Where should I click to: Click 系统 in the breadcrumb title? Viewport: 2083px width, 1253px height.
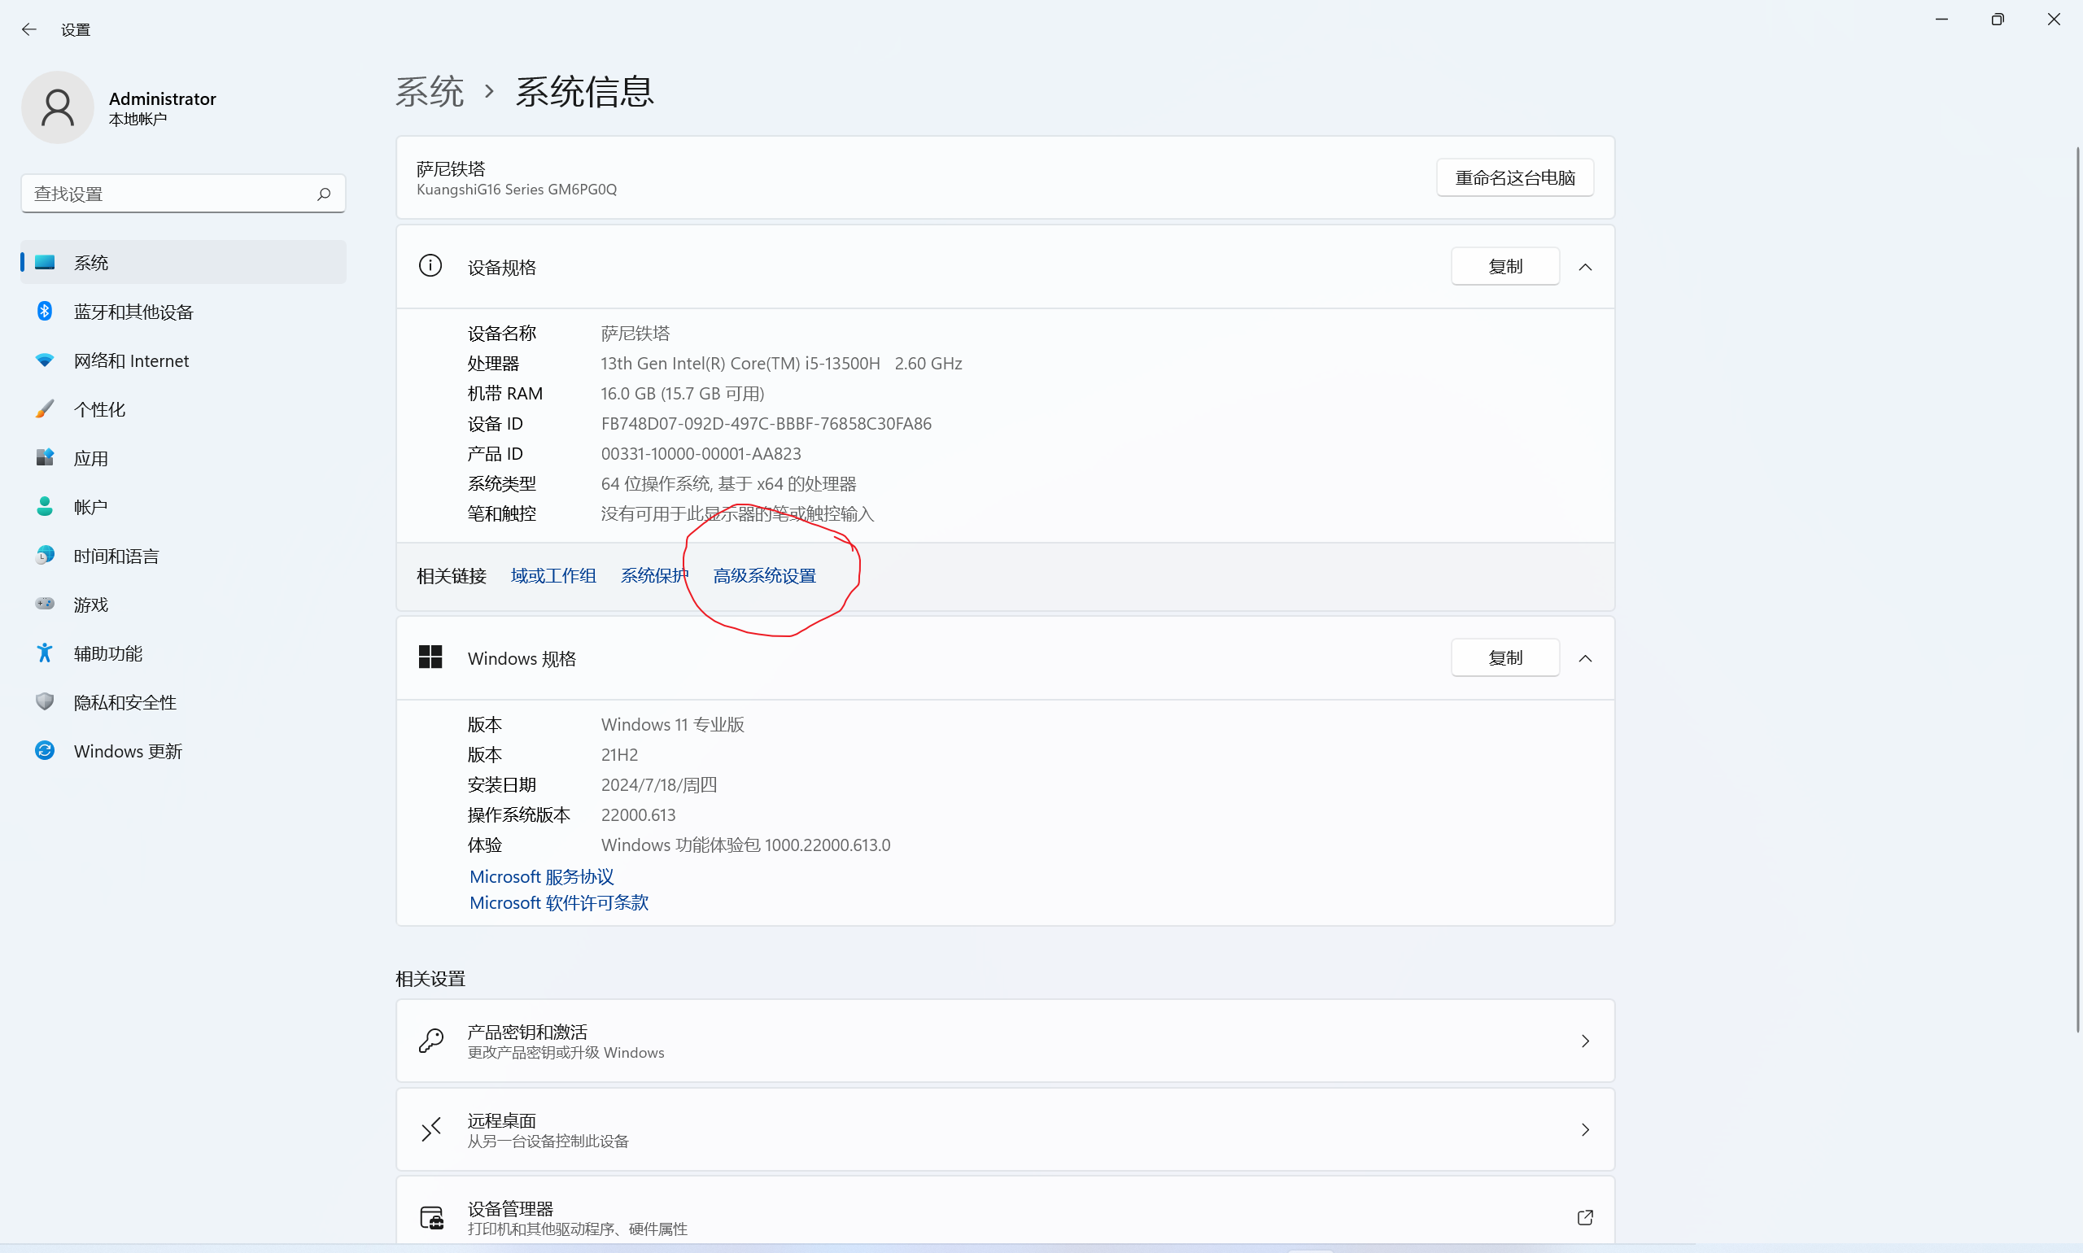click(430, 91)
